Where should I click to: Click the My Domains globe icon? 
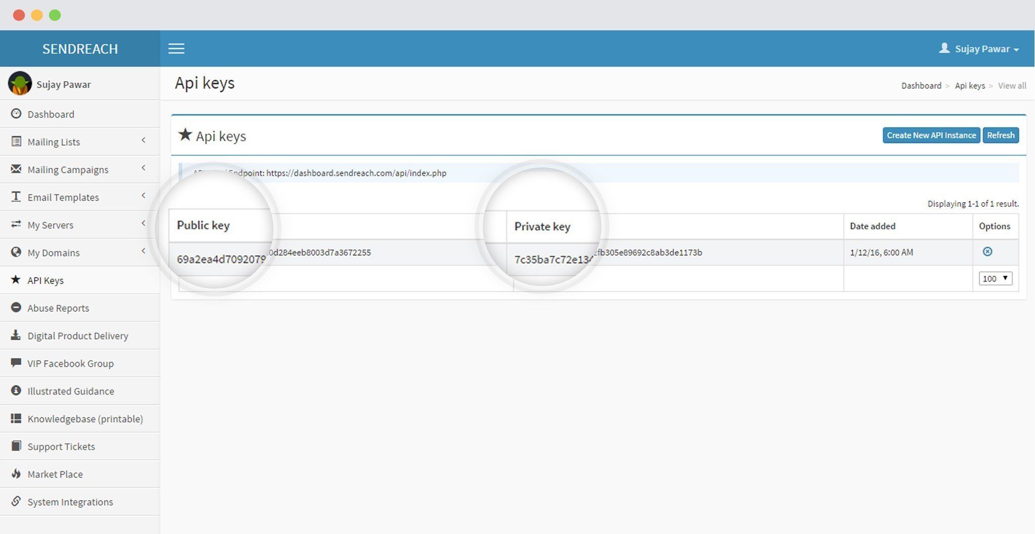click(x=16, y=252)
